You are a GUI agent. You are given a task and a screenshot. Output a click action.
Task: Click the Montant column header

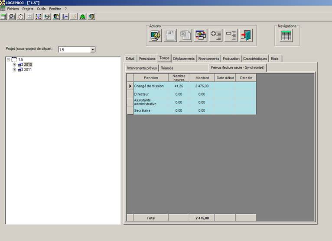202,78
